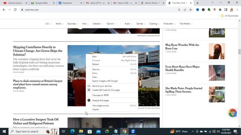Click the browser forward arrow
241x135 pixels.
click(9, 10)
